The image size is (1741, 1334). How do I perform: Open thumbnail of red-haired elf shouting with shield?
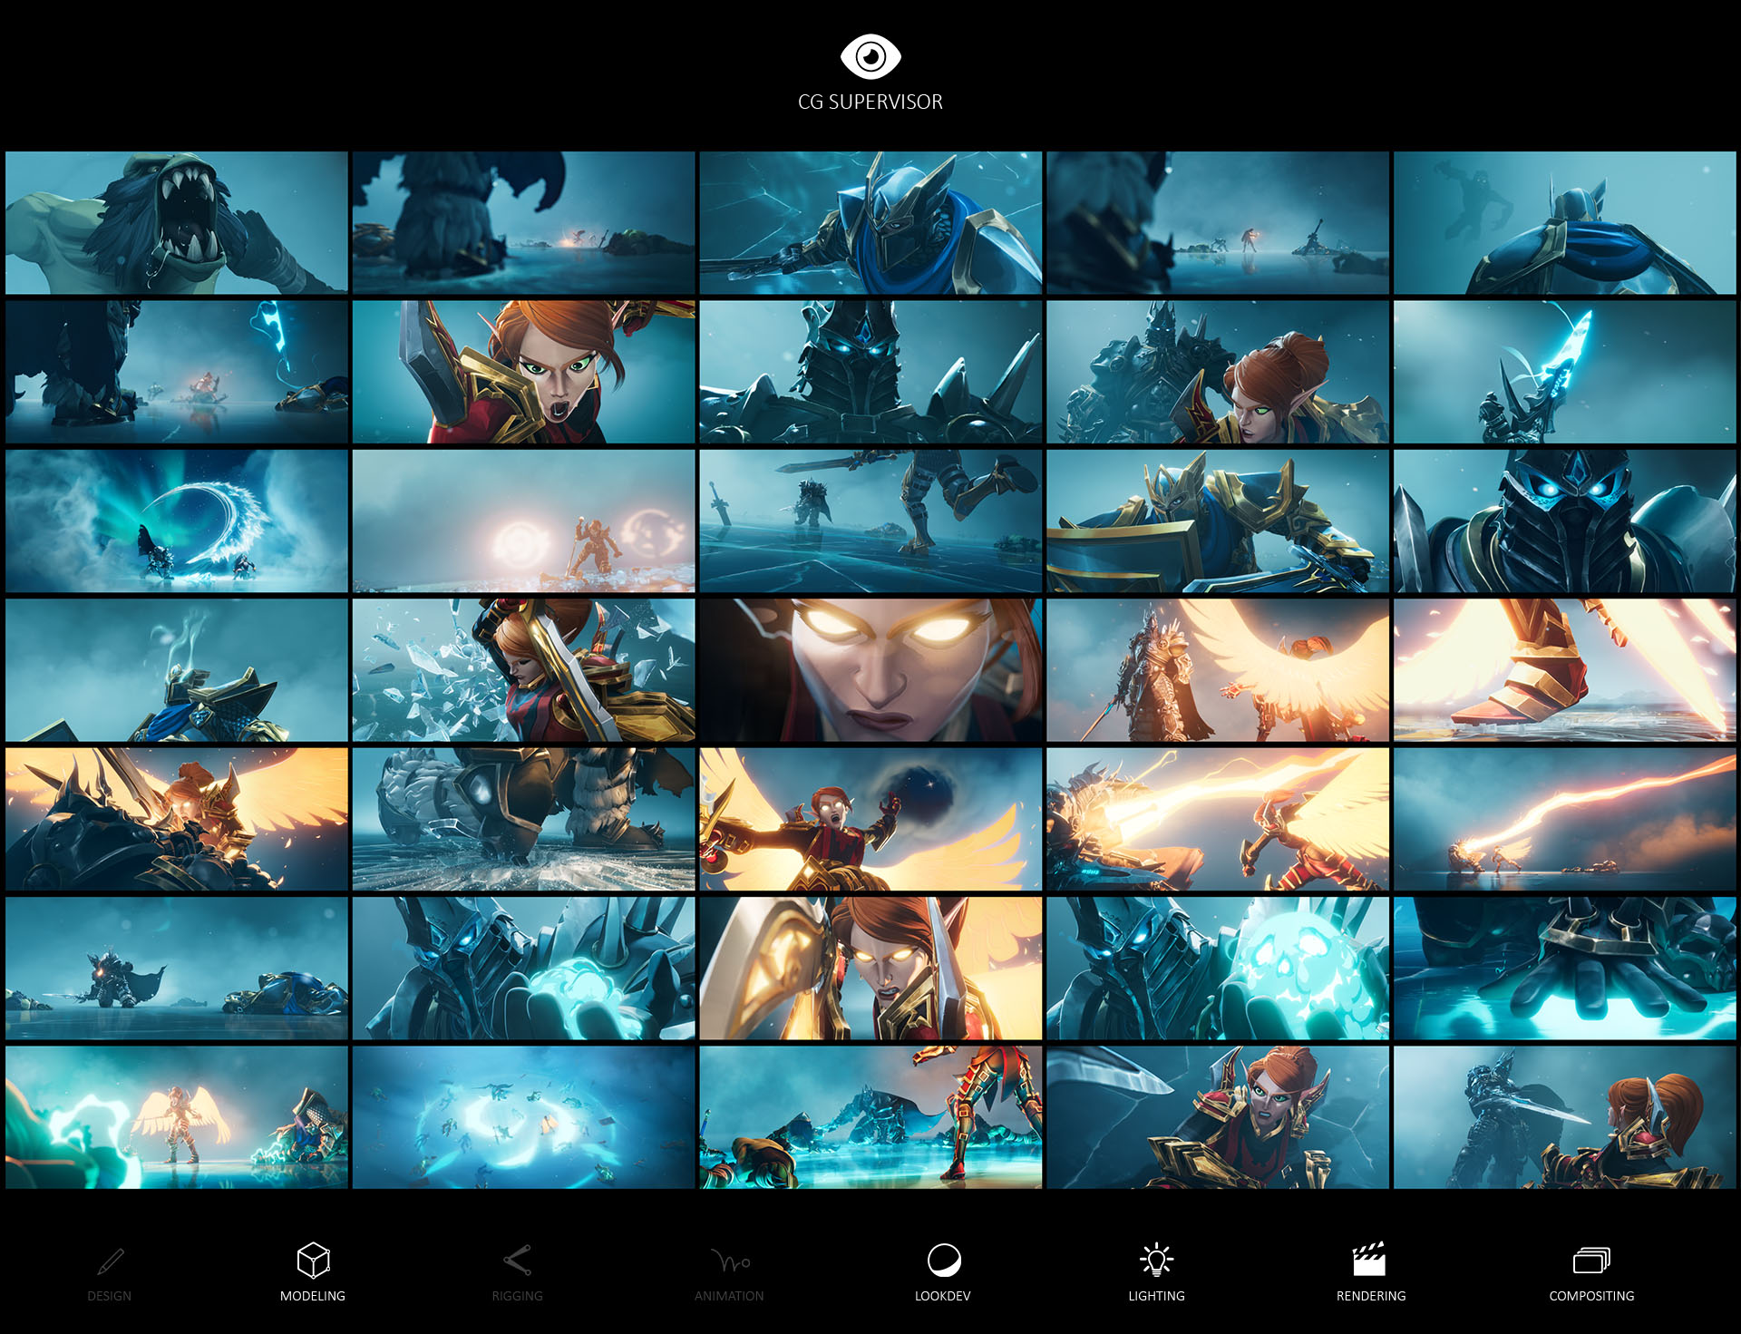tap(523, 372)
